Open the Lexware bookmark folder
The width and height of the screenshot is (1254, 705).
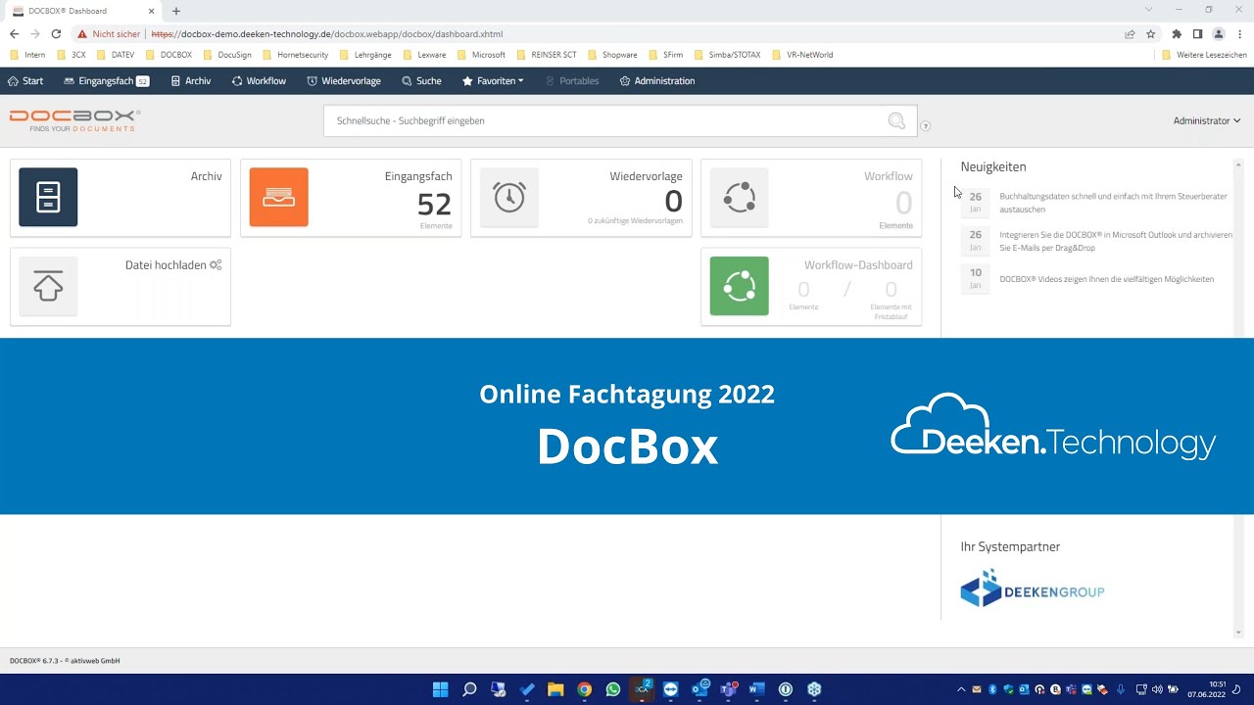pos(424,55)
